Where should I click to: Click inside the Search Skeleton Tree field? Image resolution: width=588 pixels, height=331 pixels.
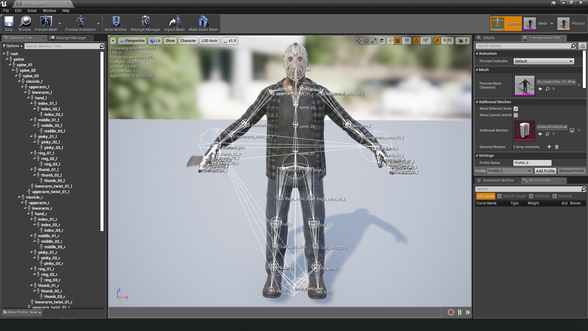[61, 46]
